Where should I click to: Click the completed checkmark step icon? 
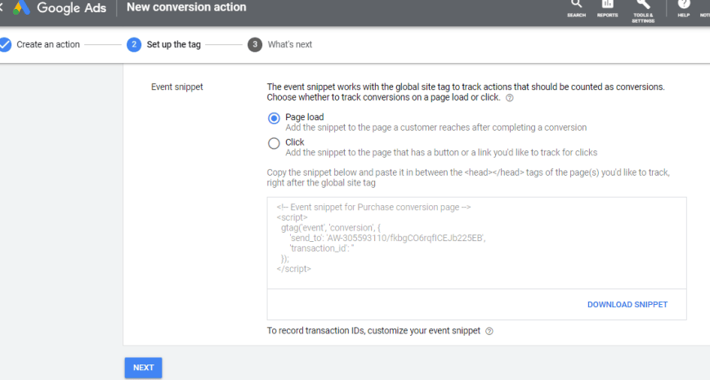(5, 44)
